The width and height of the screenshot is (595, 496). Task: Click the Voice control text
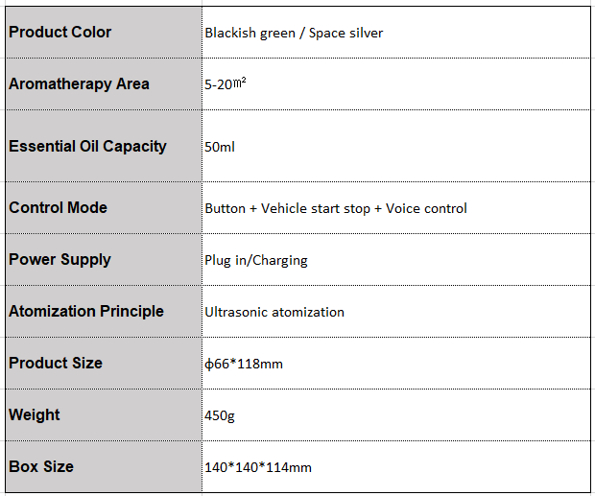point(426,208)
